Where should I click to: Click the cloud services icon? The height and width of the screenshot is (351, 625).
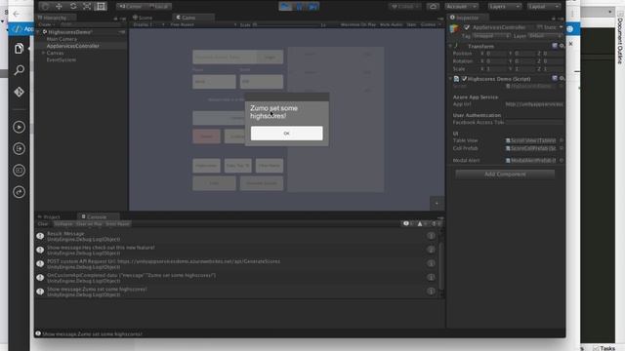point(433,7)
